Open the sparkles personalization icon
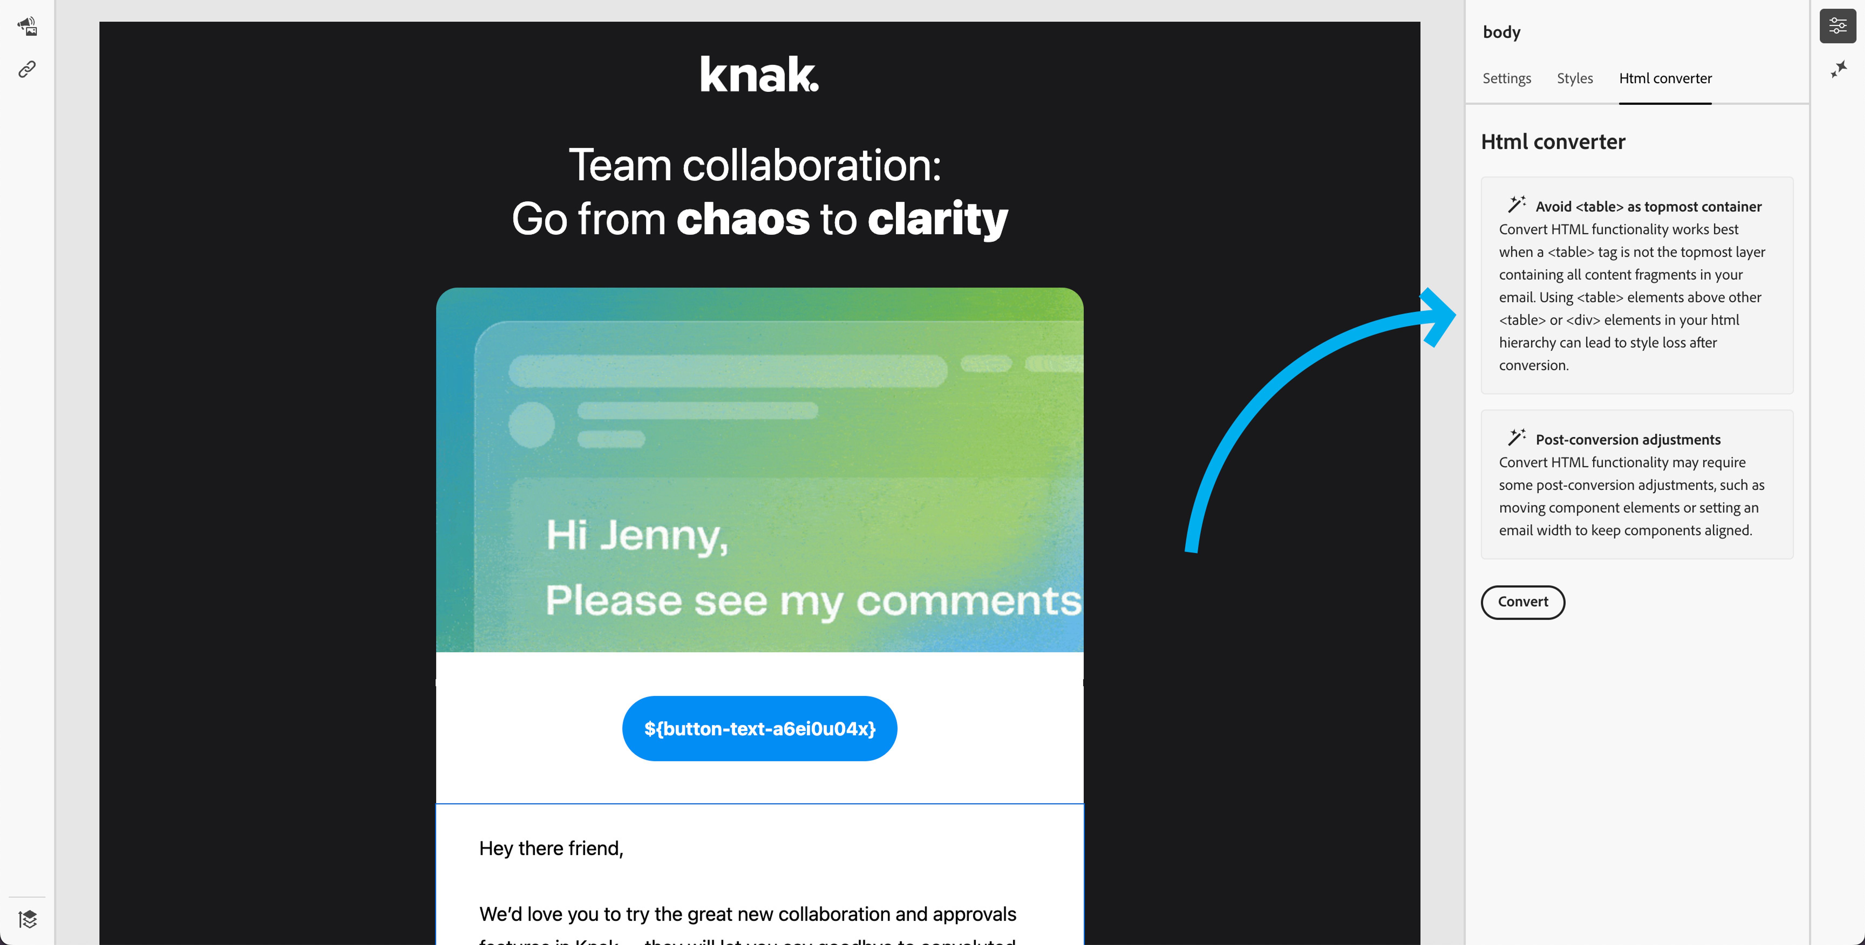Image resolution: width=1865 pixels, height=945 pixels. [x=1838, y=70]
